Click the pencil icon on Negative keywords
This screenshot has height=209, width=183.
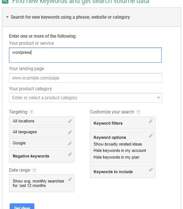[70, 154]
